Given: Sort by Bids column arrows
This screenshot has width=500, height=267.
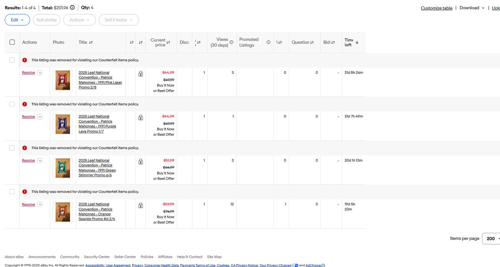Looking at the screenshot, I should tap(333, 42).
